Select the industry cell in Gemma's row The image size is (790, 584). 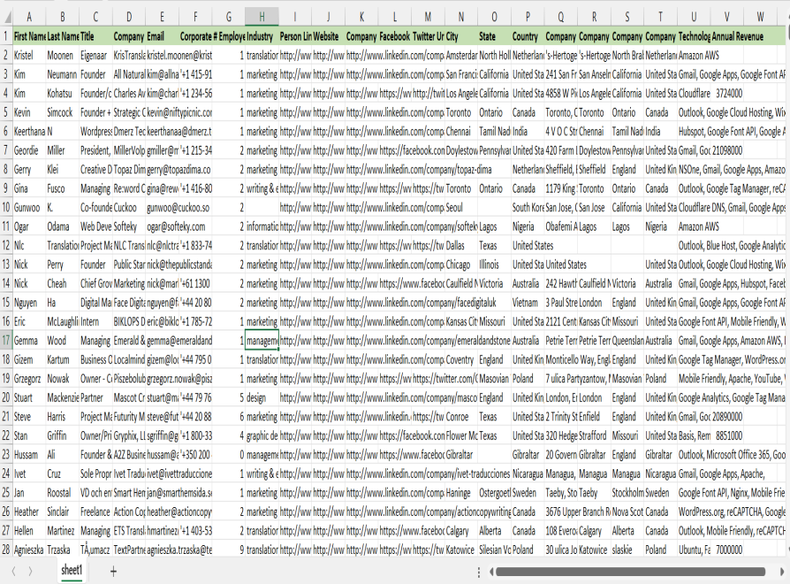click(x=262, y=341)
